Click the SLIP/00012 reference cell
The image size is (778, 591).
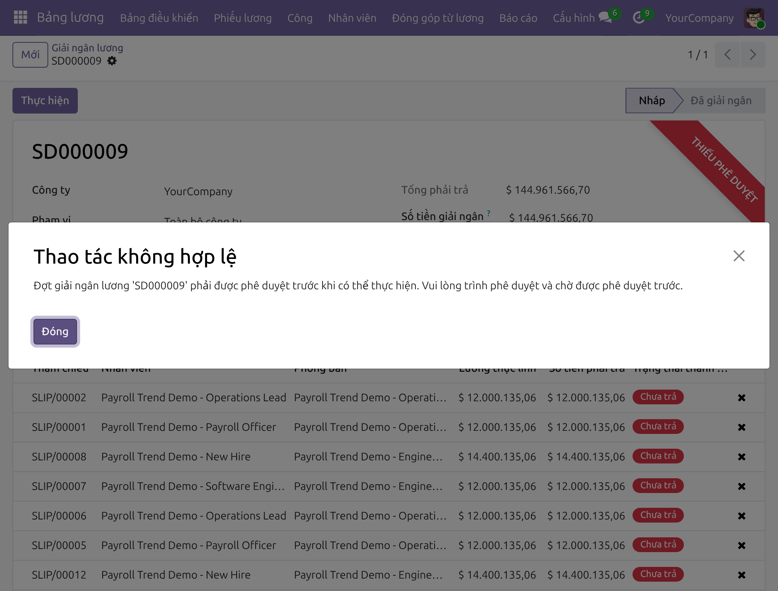pyautogui.click(x=59, y=575)
